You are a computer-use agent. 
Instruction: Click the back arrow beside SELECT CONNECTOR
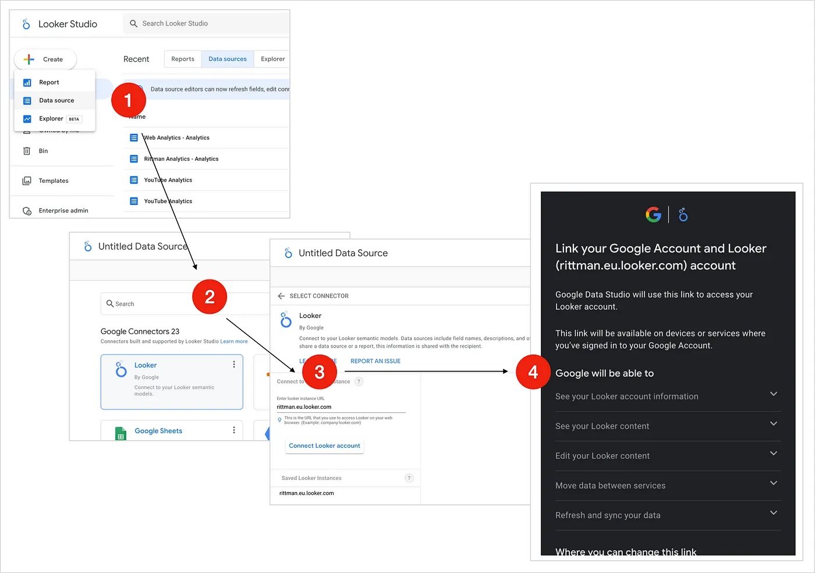[281, 295]
